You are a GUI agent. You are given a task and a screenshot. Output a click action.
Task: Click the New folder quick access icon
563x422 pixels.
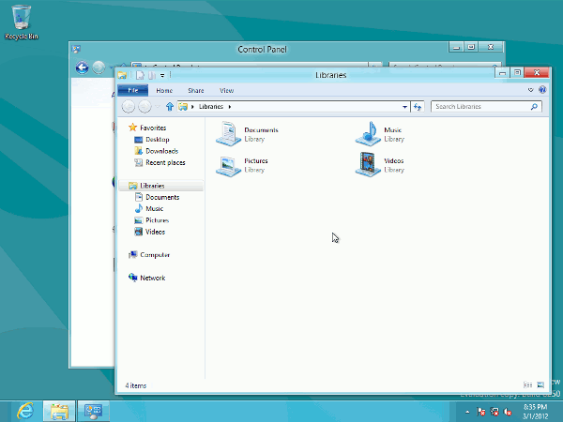pos(152,75)
